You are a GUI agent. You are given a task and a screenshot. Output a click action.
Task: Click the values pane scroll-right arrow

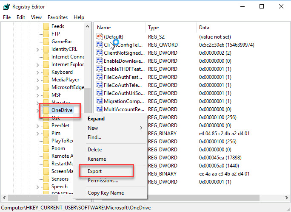[x=287, y=198]
